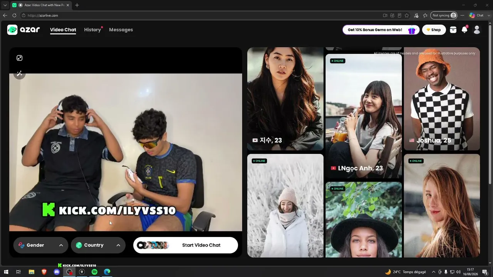Click the Azar logo
The width and height of the screenshot is (493, 277).
pyautogui.click(x=23, y=30)
